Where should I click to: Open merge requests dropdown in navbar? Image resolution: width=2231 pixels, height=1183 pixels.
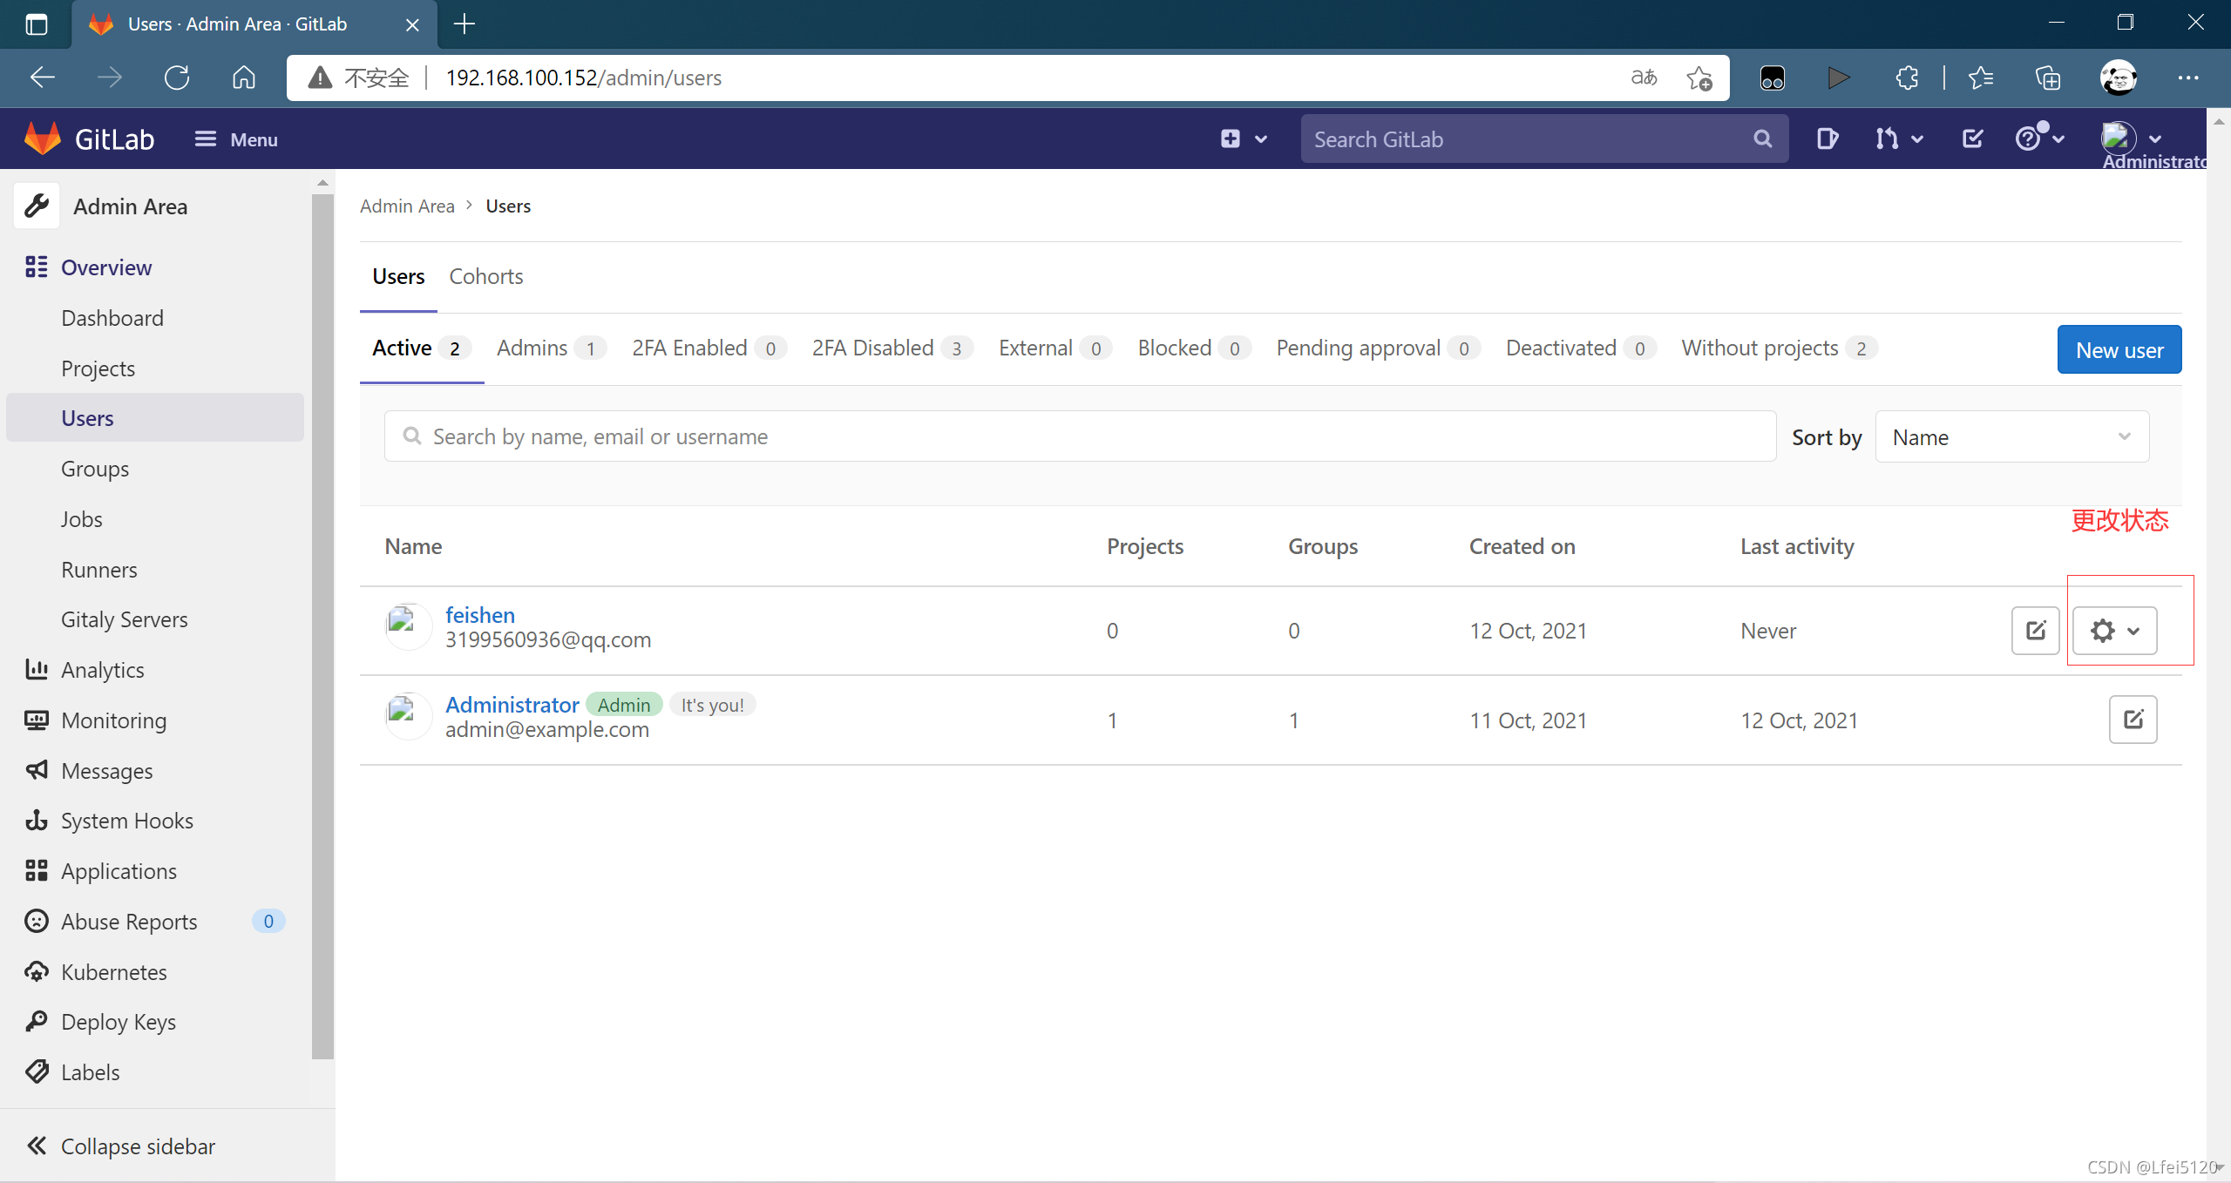(1898, 139)
